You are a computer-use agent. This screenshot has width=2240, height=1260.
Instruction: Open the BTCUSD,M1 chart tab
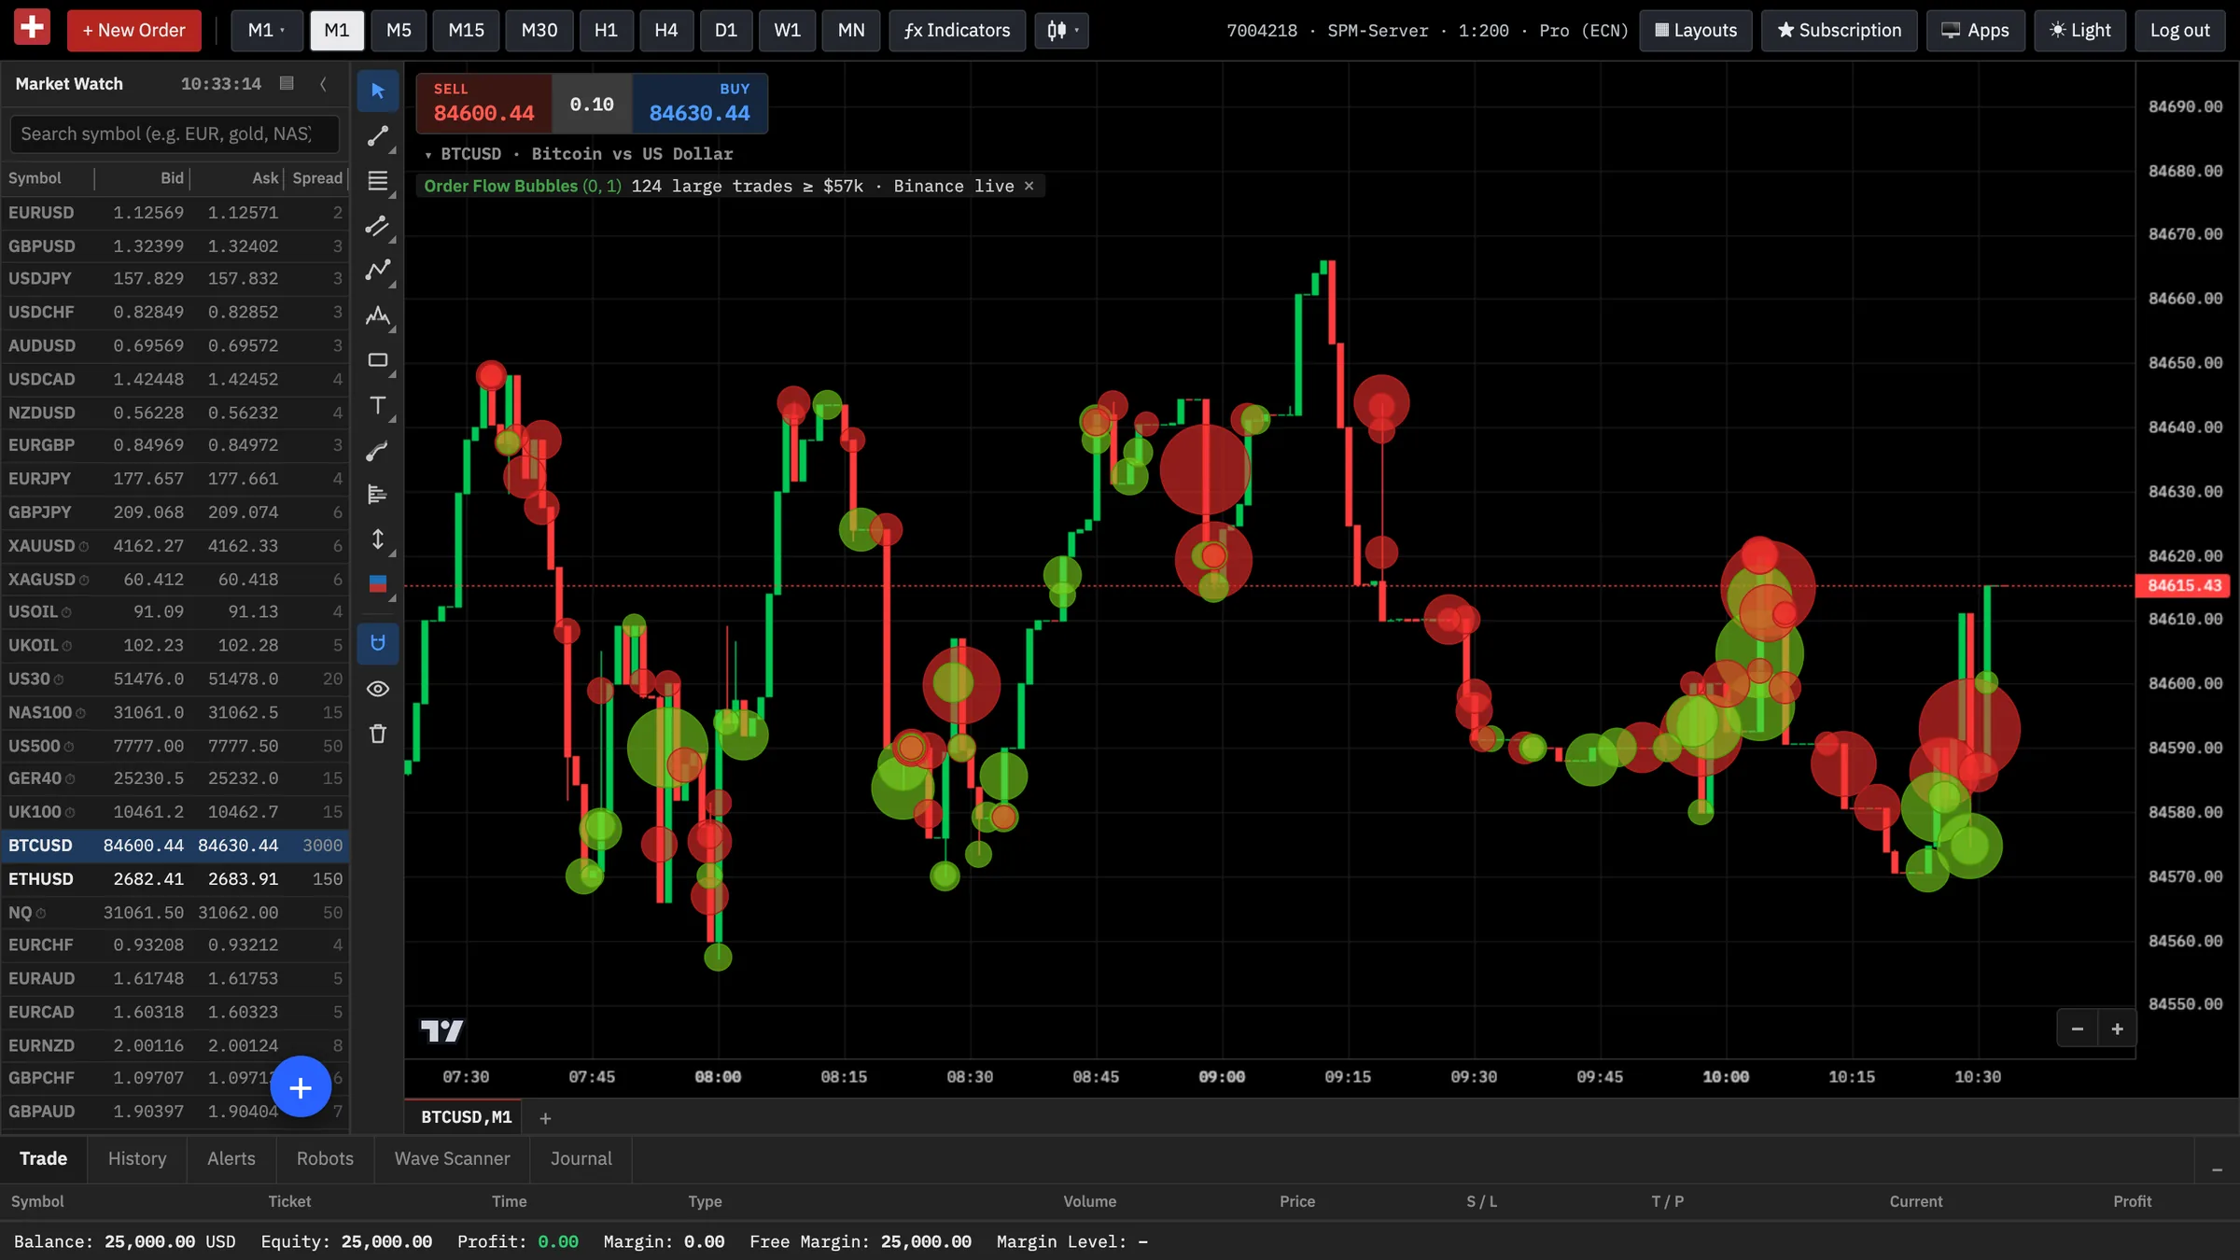coord(466,1117)
